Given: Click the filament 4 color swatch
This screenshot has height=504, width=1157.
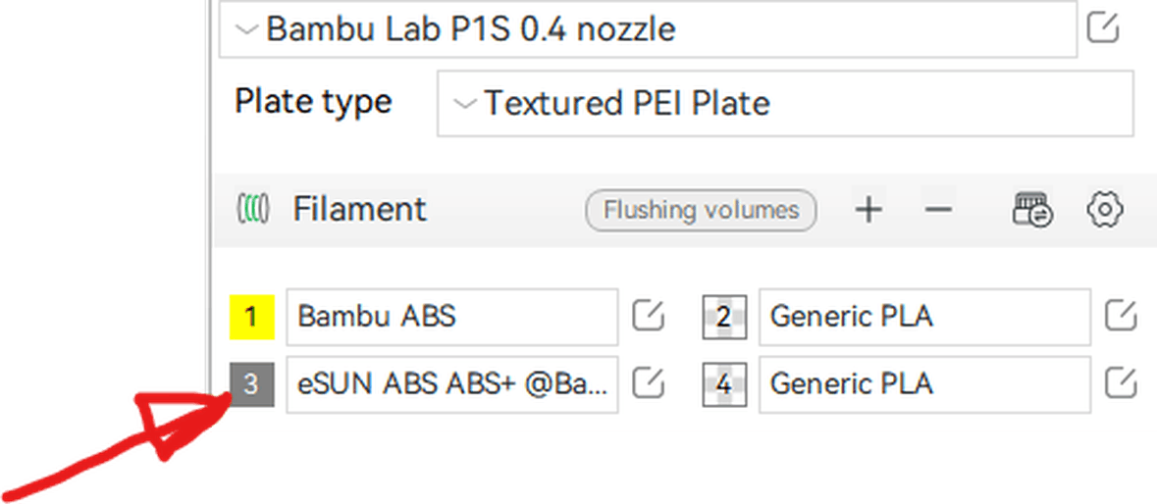Looking at the screenshot, I should [724, 384].
